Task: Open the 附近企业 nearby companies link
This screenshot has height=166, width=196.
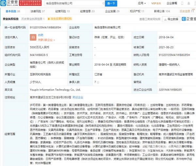Action: click(x=78, y=97)
